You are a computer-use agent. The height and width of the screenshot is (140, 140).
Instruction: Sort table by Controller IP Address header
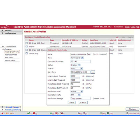tap(70, 40)
